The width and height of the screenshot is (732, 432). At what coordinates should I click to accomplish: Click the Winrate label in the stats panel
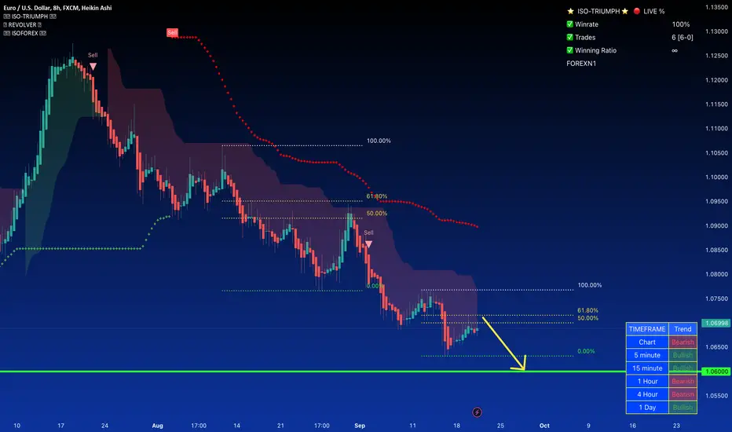click(587, 24)
